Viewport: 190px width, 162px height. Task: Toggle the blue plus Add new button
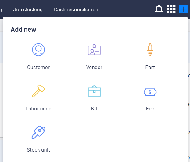pyautogui.click(x=183, y=9)
